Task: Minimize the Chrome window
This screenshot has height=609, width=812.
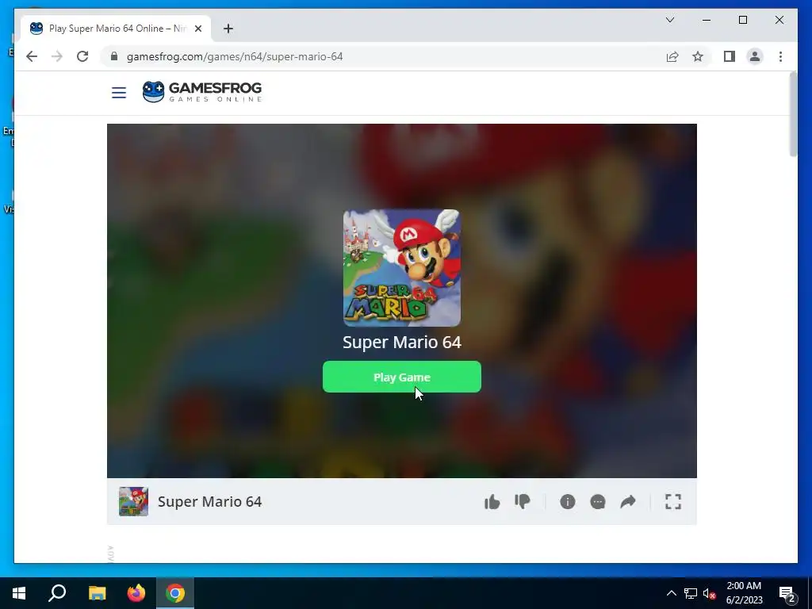Action: 707,20
